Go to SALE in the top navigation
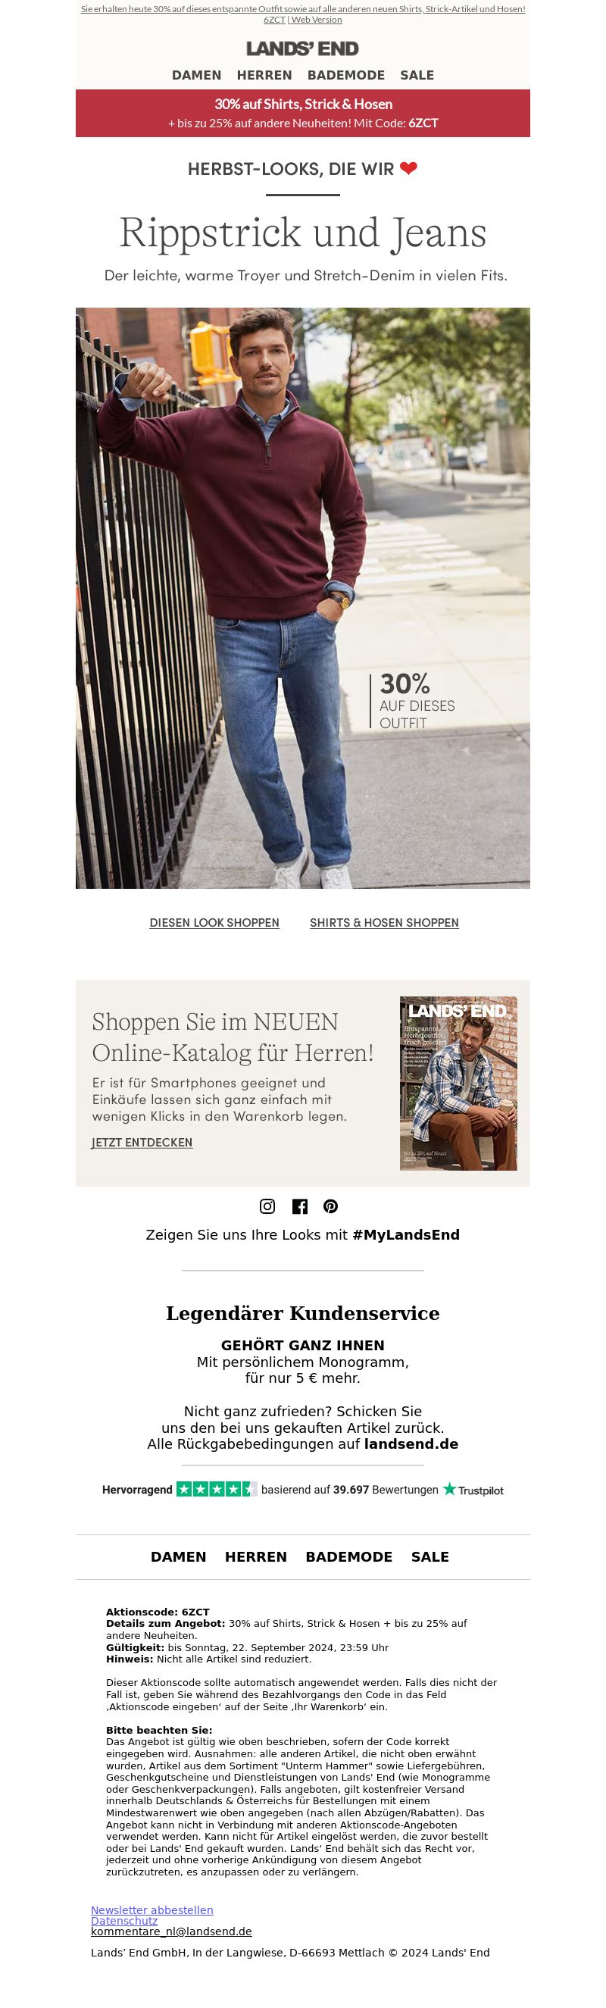This screenshot has width=606, height=2008. click(417, 76)
